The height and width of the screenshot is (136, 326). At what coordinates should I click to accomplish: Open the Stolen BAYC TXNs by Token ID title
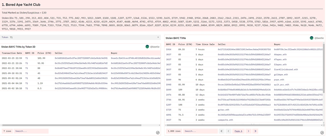(18, 47)
